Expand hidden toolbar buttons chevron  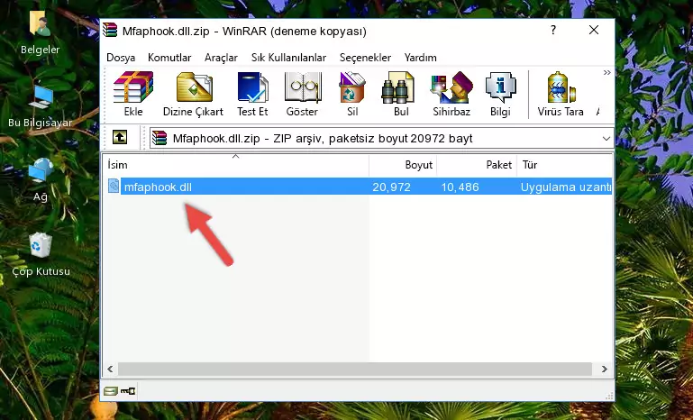coord(606,72)
